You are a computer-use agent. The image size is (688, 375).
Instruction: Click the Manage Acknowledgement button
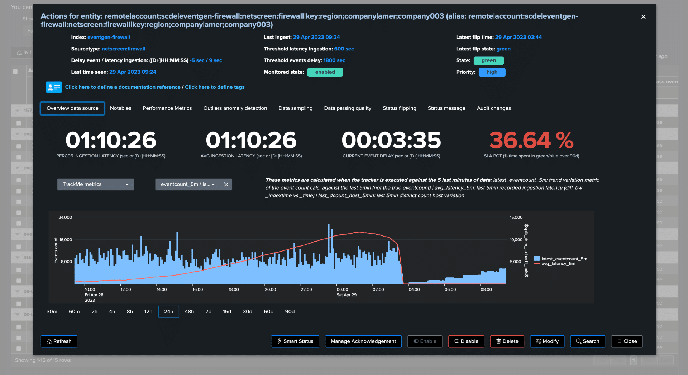[x=363, y=341]
